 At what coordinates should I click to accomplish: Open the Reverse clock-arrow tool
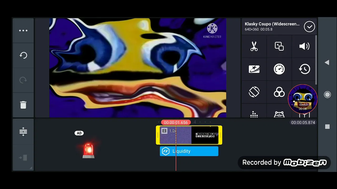pyautogui.click(x=304, y=69)
